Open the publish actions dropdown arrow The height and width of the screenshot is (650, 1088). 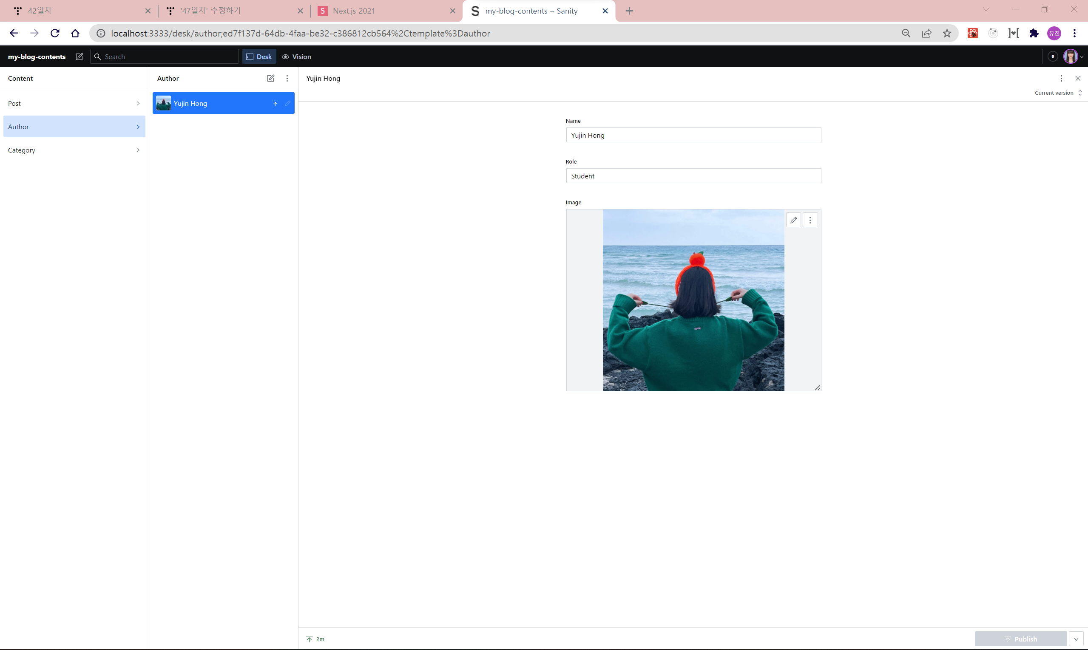pos(1076,639)
